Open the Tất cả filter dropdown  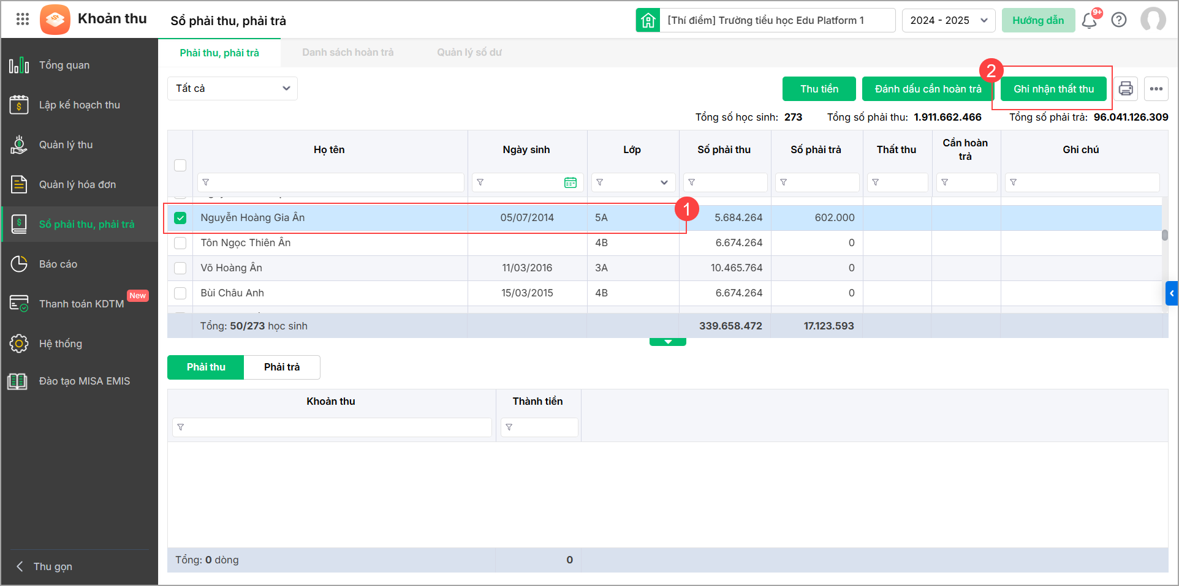(x=232, y=89)
